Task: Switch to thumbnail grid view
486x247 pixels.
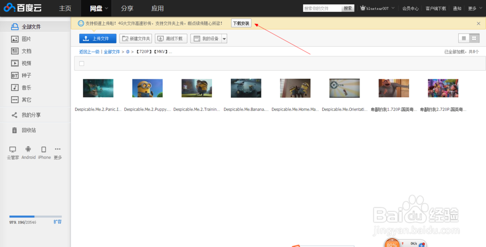Action: pos(474,38)
